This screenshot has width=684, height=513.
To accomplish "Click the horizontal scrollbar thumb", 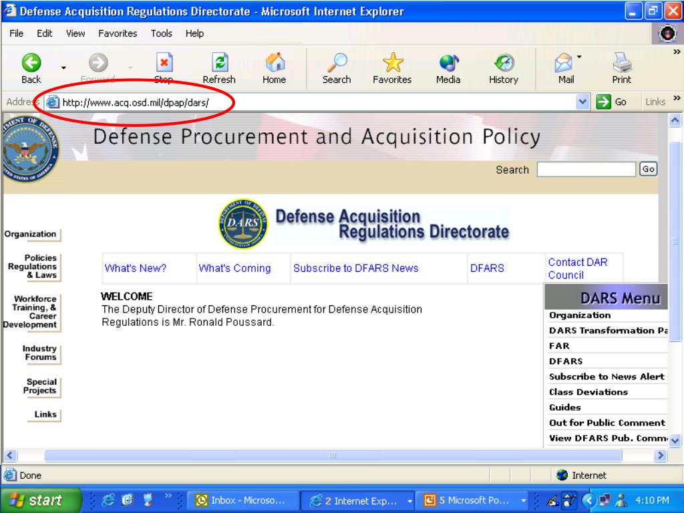I will [333, 456].
